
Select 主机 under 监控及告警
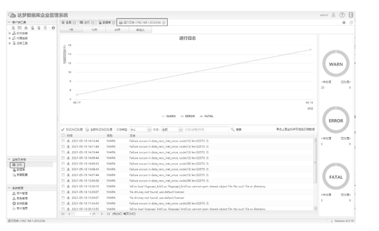(17, 165)
